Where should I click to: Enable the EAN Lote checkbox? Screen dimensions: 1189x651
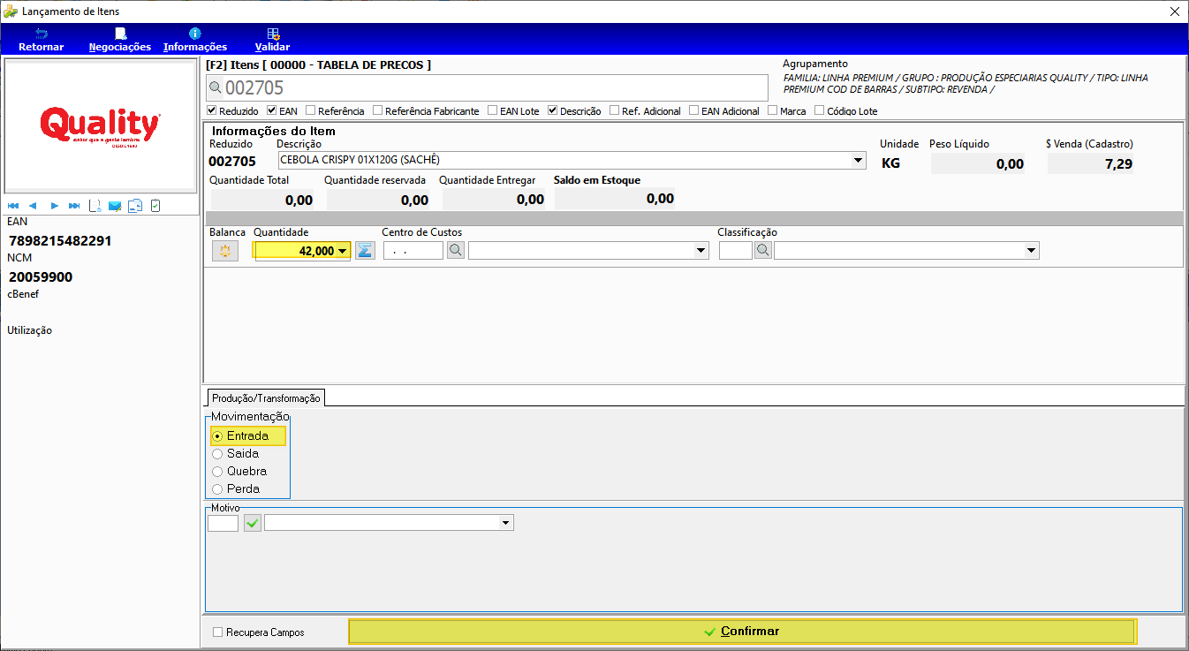click(x=493, y=111)
